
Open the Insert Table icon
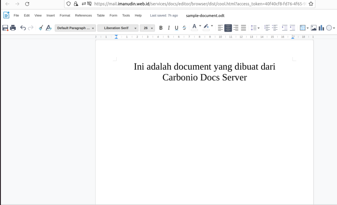(x=302, y=28)
